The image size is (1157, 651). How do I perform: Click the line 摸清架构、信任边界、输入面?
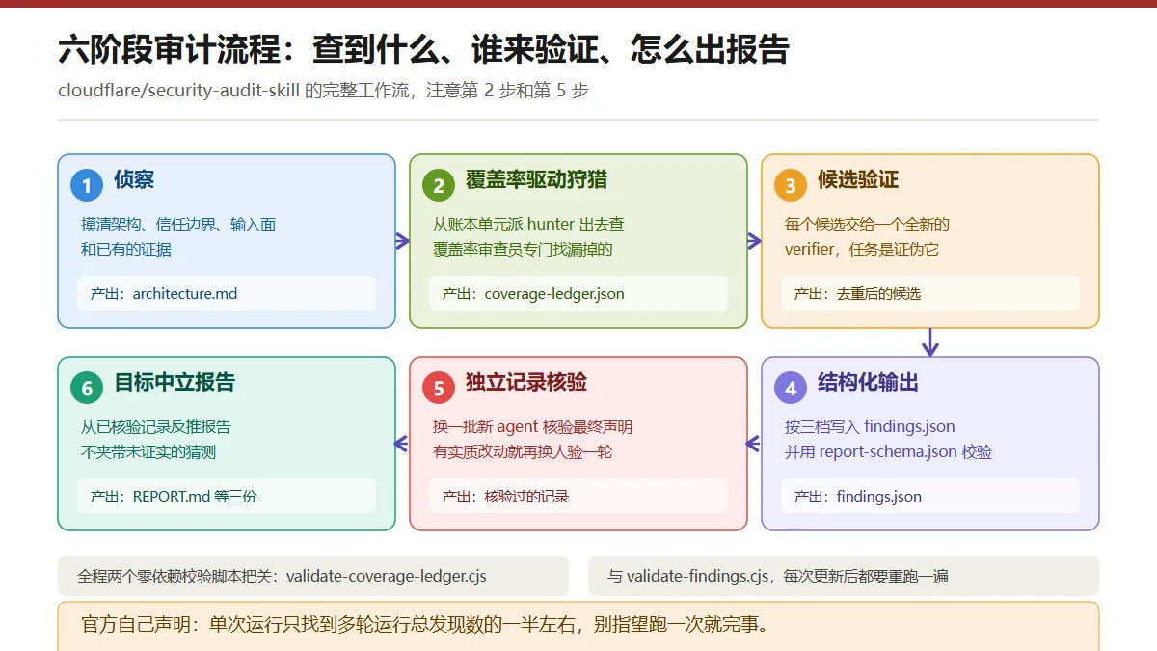(178, 225)
